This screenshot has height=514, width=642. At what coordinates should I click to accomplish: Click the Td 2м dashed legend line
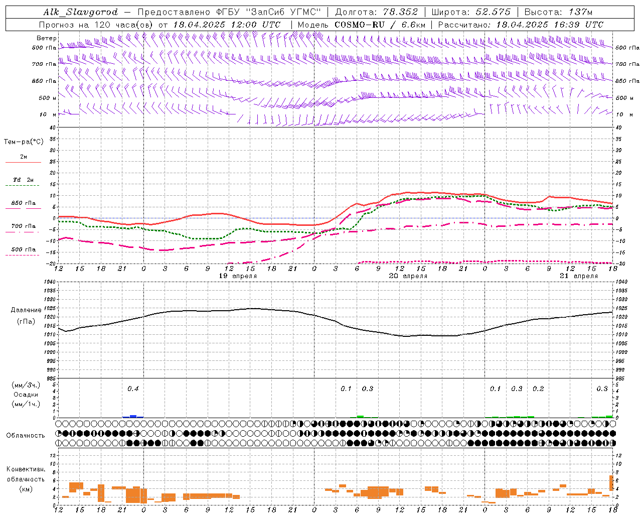[23, 185]
